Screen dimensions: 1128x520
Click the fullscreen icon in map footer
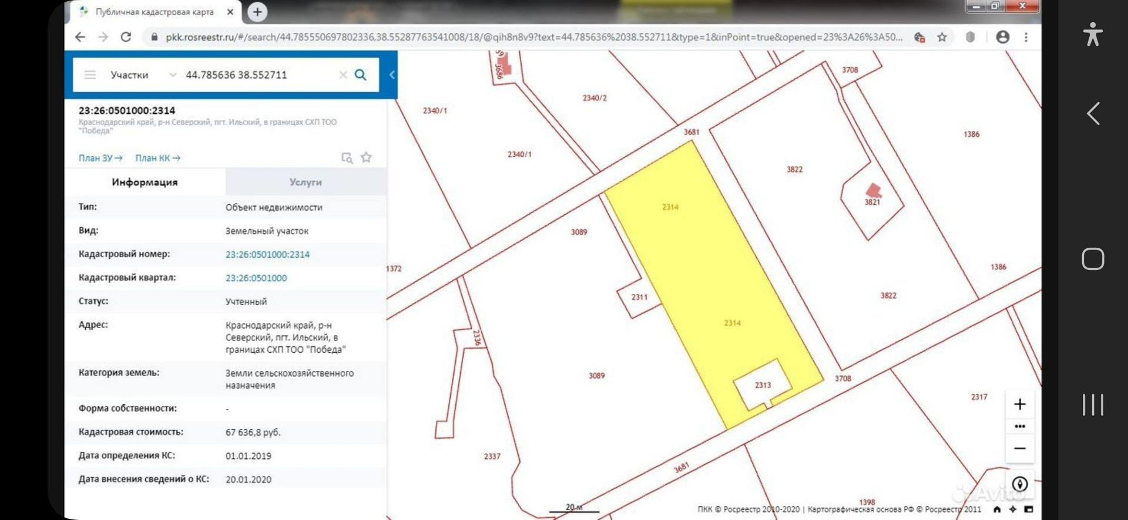coord(1029,509)
